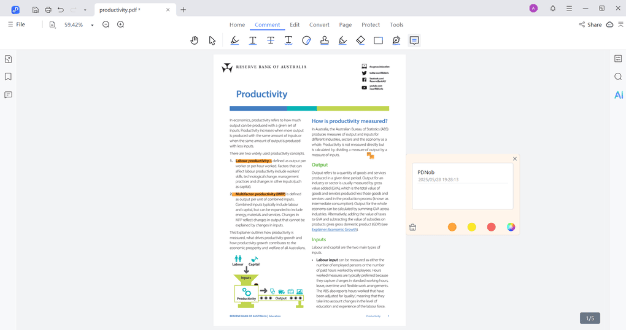626x330 pixels.
Task: Open the thumbnails panel in left sidebar
Action: point(8,59)
